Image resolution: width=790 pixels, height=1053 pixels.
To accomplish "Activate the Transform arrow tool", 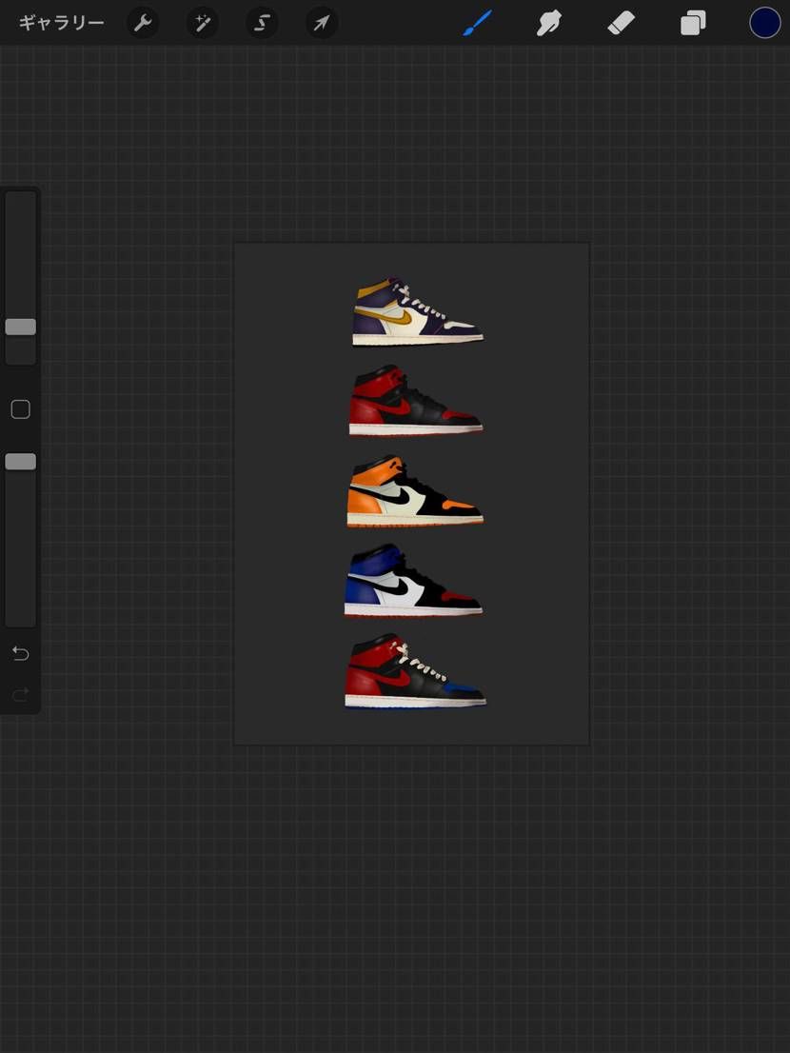I will pos(322,24).
